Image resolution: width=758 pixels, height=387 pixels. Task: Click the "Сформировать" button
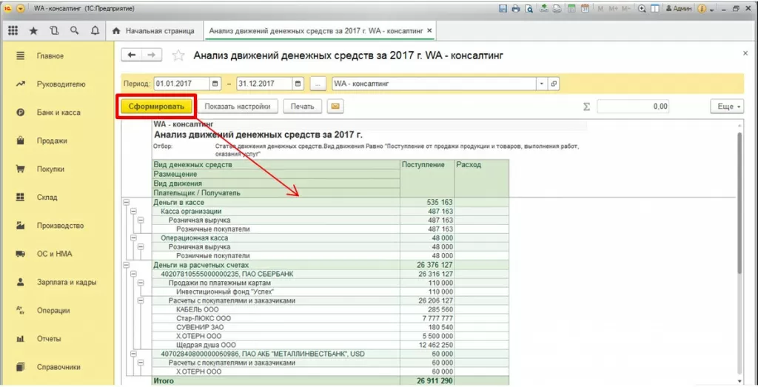tap(156, 107)
